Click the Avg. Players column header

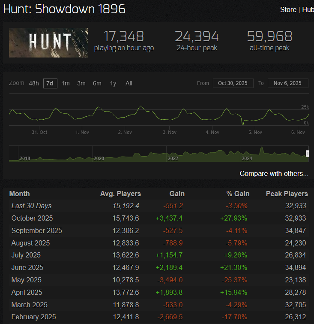coord(120,194)
